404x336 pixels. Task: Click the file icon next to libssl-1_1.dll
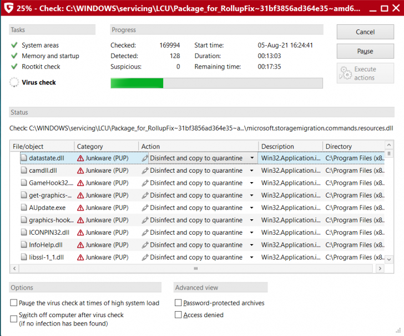point(24,257)
